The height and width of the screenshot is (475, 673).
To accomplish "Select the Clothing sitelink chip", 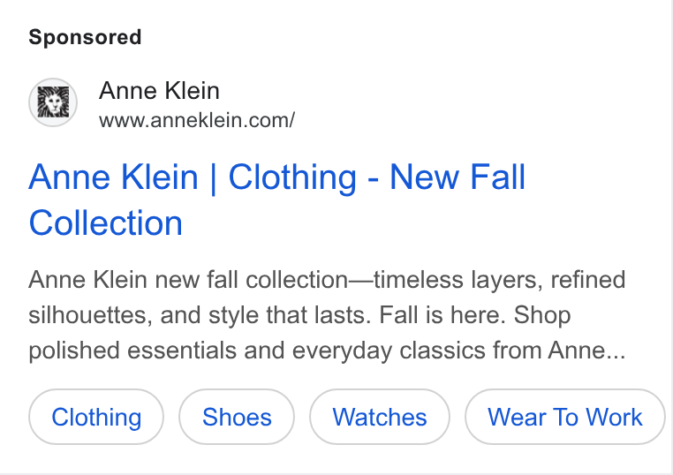I will (x=96, y=417).
